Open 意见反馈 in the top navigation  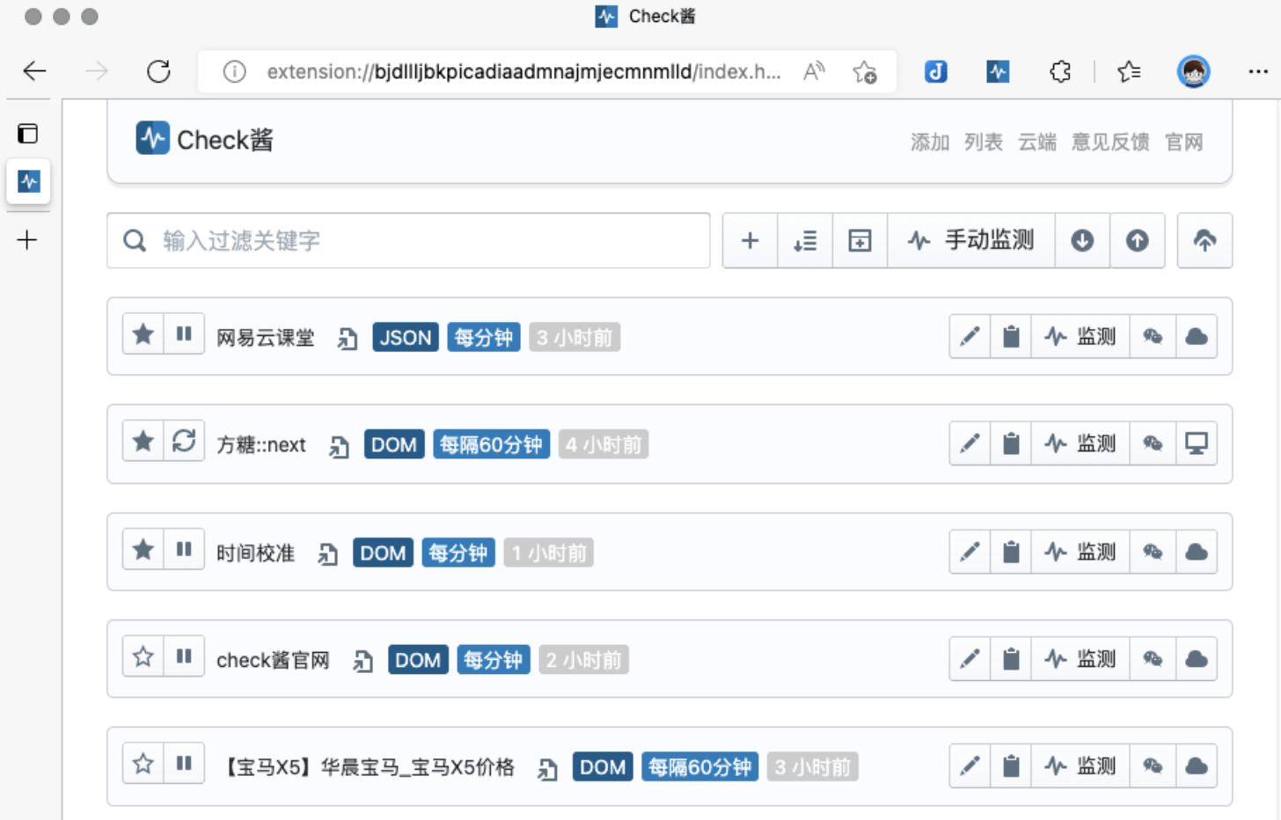[1110, 142]
